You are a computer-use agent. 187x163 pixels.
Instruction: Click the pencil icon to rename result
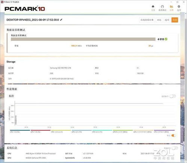pyautogui.click(x=61, y=20)
